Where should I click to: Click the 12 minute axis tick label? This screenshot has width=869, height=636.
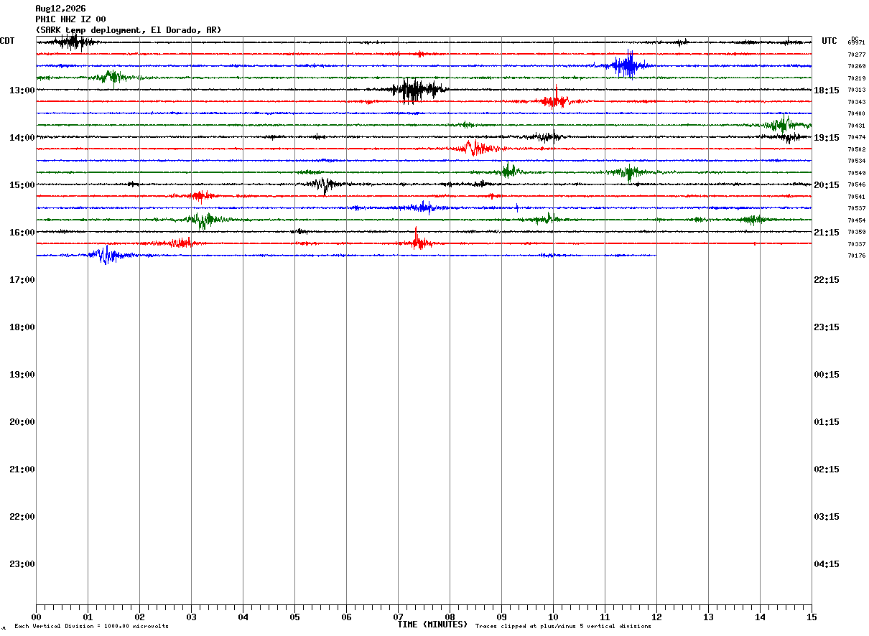click(656, 617)
